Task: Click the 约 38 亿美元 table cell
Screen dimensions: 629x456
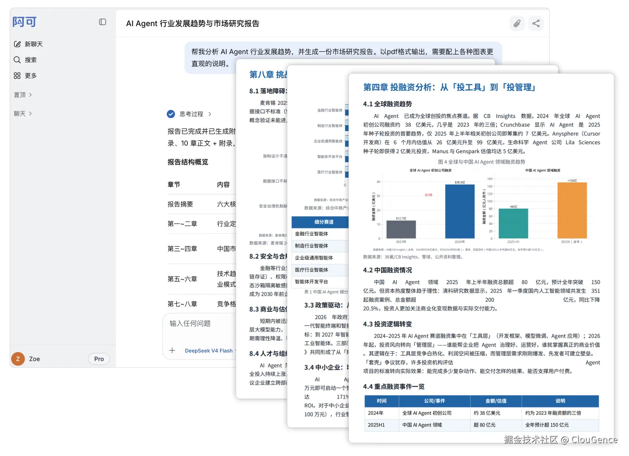Action: click(x=496, y=413)
